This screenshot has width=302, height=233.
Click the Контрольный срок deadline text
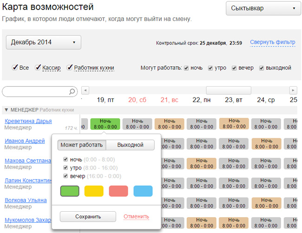[199, 43]
